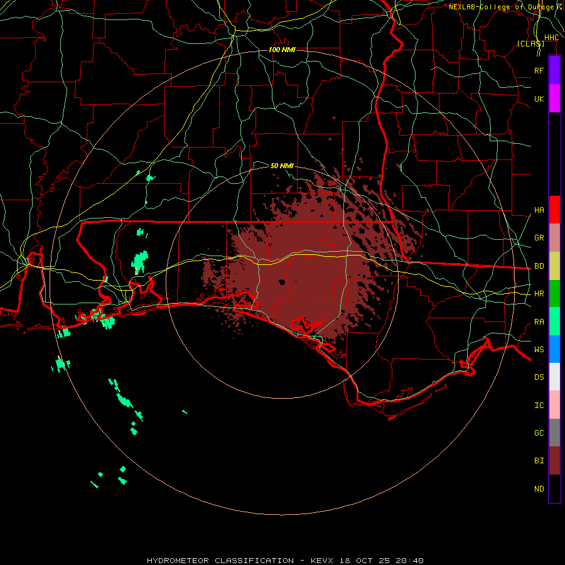Click the RA light green legend swatch
The height and width of the screenshot is (565, 565).
(554, 321)
